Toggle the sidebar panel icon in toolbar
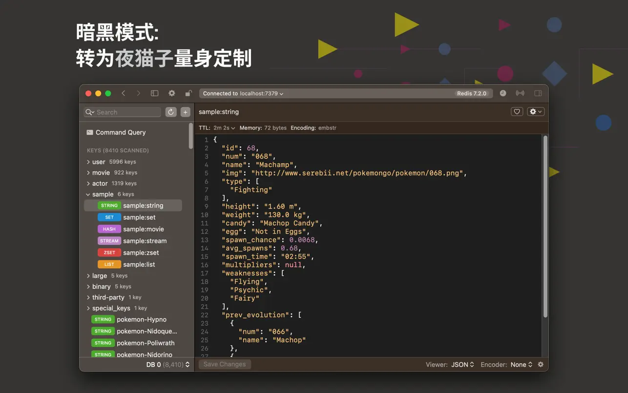The width and height of the screenshot is (628, 393). (x=154, y=93)
